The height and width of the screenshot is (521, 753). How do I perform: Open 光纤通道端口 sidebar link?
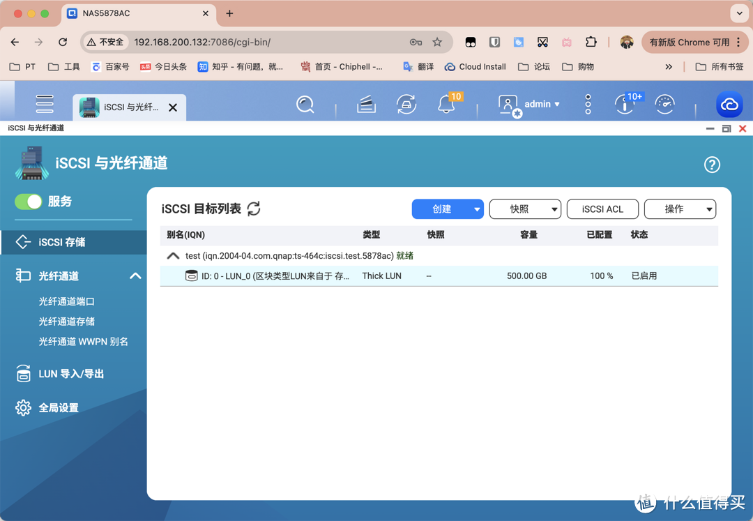(66, 302)
